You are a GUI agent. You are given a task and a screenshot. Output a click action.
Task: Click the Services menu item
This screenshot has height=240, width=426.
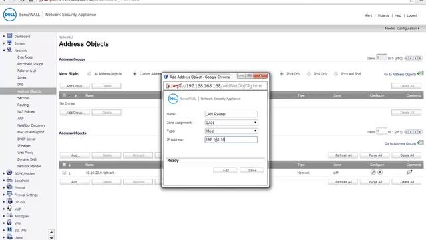[x=23, y=98]
